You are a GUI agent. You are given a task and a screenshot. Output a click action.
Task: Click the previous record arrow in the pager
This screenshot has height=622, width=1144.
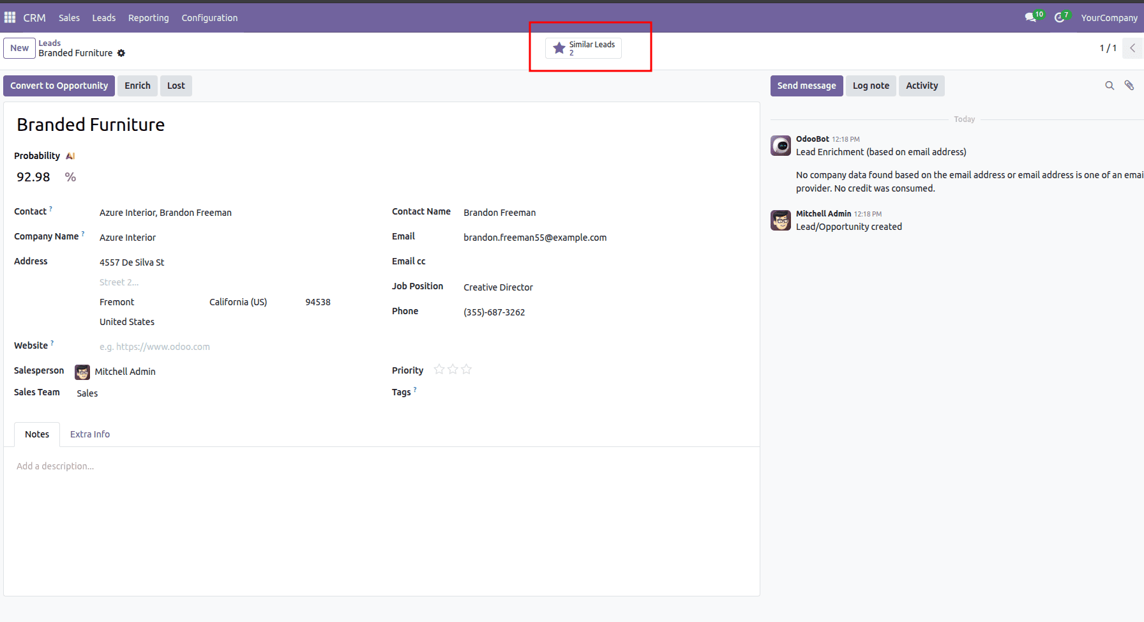pos(1133,48)
